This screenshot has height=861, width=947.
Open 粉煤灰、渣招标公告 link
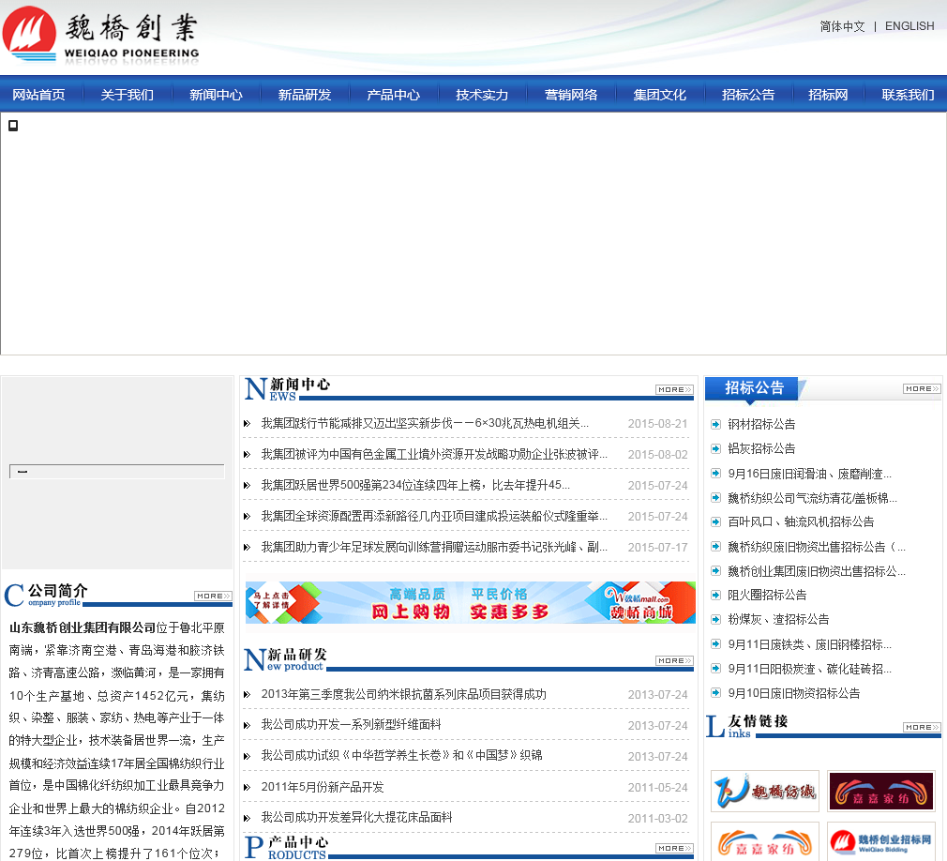point(778,619)
